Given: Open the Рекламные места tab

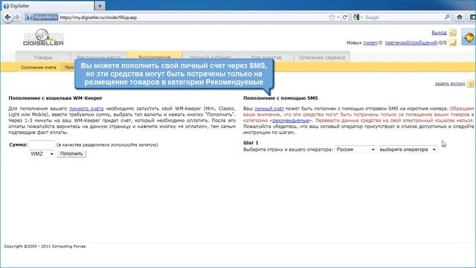Looking at the screenshot, I should point(99,57).
